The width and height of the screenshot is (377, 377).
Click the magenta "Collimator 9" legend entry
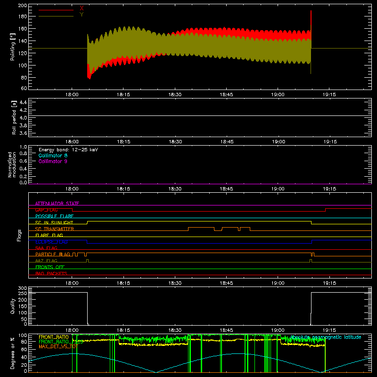pyautogui.click(x=53, y=161)
